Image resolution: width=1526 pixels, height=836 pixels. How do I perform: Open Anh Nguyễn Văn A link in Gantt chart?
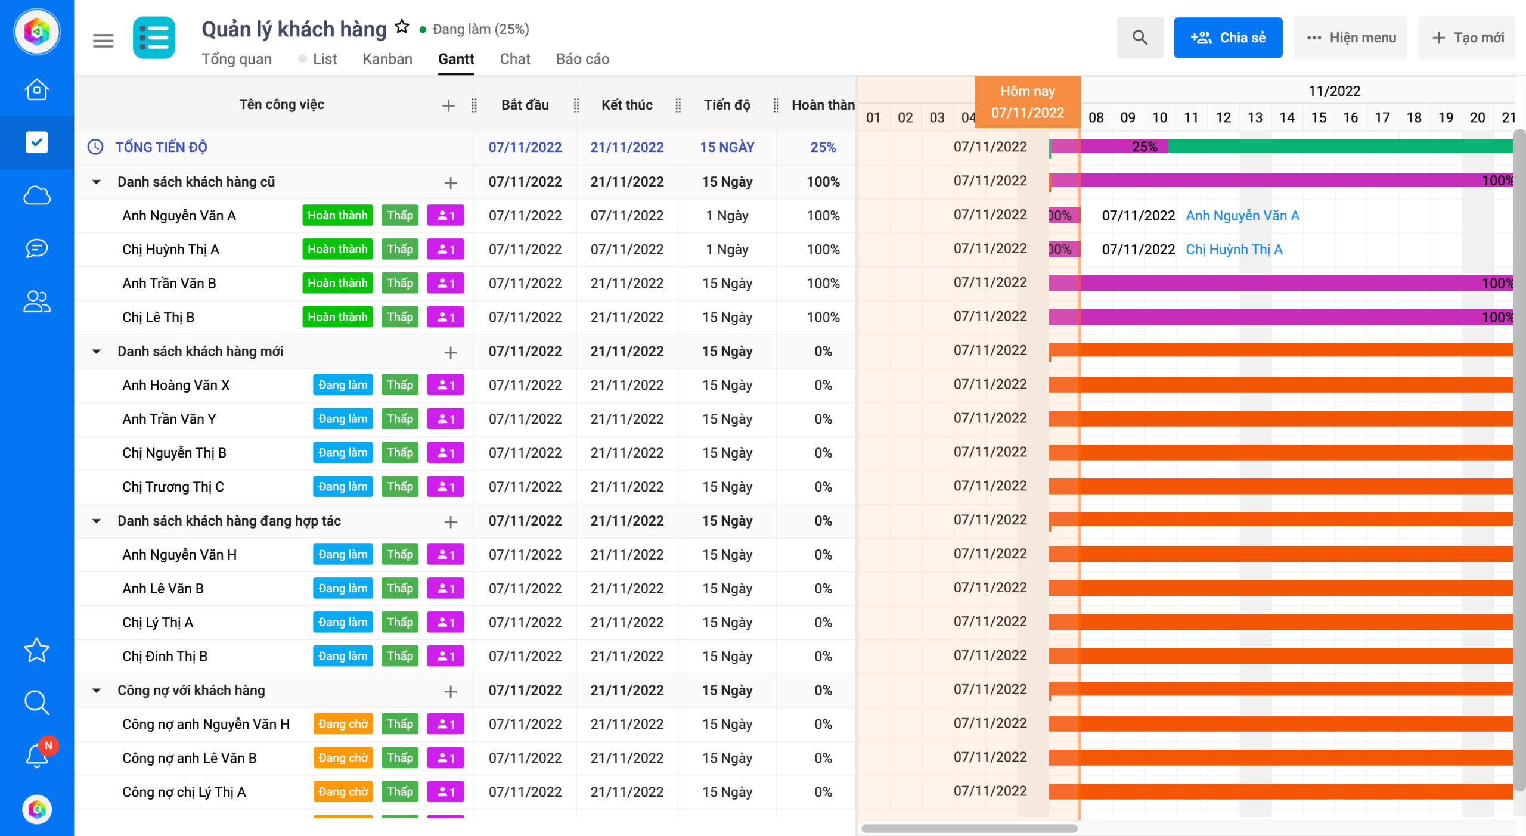coord(1242,216)
